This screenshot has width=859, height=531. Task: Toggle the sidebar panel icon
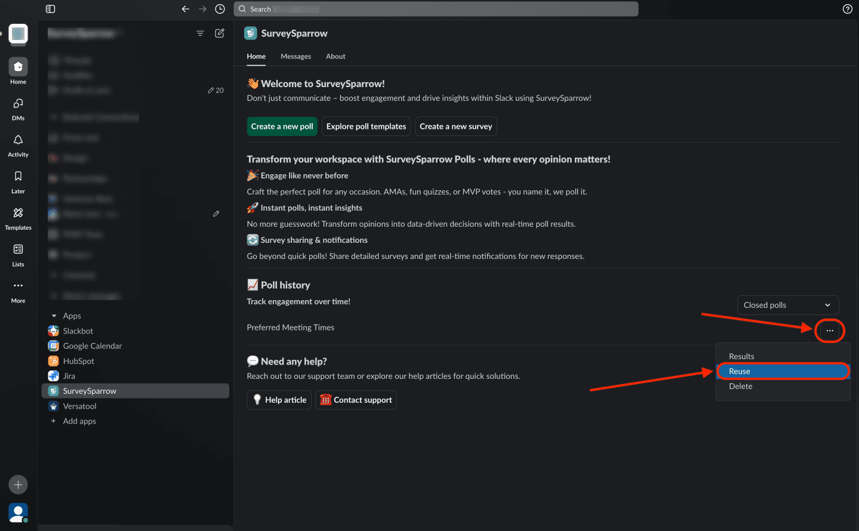click(51, 9)
